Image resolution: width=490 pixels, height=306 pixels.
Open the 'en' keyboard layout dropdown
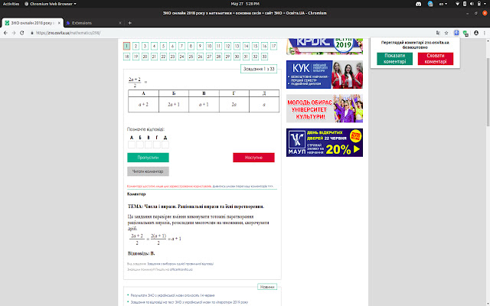(x=443, y=4)
